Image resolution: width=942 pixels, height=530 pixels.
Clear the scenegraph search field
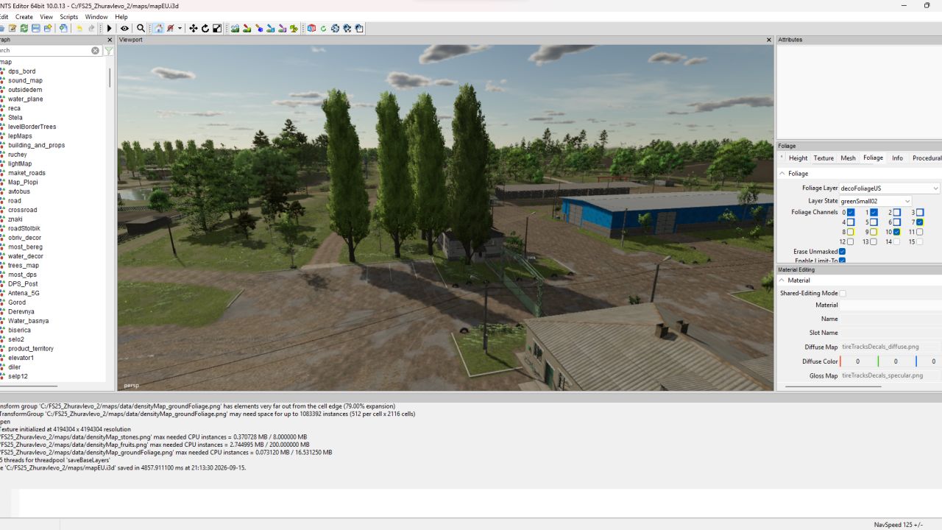95,51
